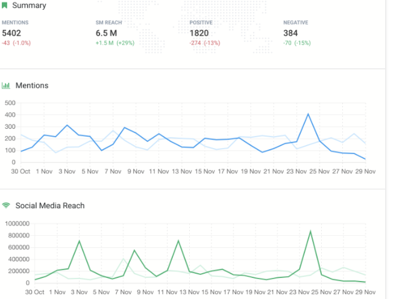Screen dimensions: 396x299
Task: Select the Mentions peak near 25 Nov
Action: [x=308, y=114]
